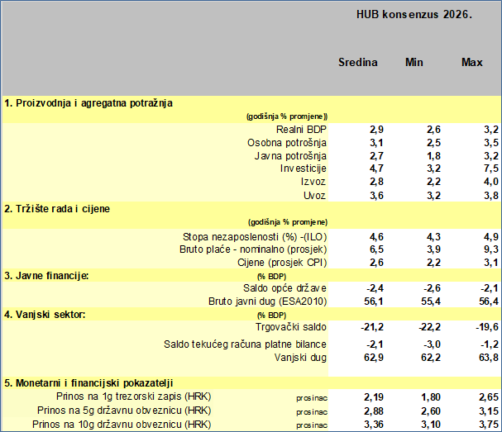Select Saldo tekućeg računa Min value -3,0

(x=433, y=344)
